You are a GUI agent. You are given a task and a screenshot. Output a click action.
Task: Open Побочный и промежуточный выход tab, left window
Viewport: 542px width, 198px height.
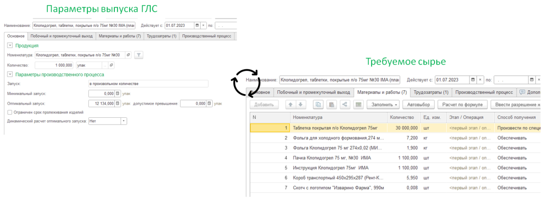61,36
